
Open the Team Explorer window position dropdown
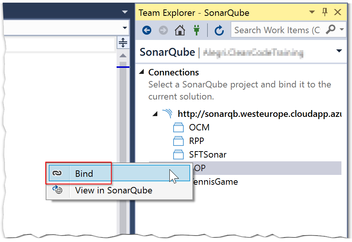[312, 12]
